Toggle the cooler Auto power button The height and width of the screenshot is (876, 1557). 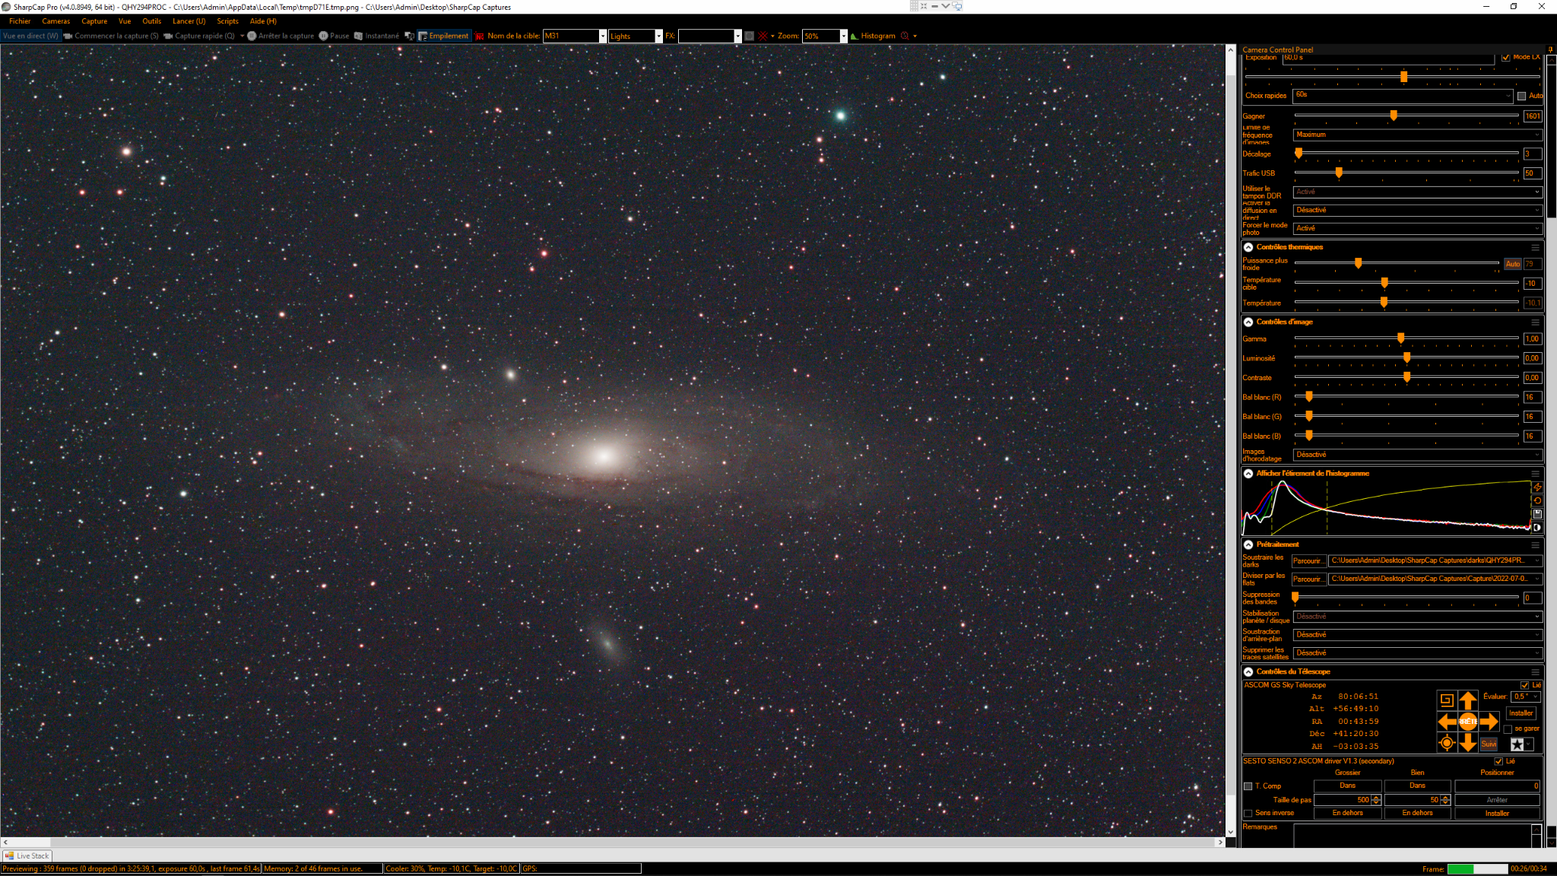click(x=1513, y=264)
